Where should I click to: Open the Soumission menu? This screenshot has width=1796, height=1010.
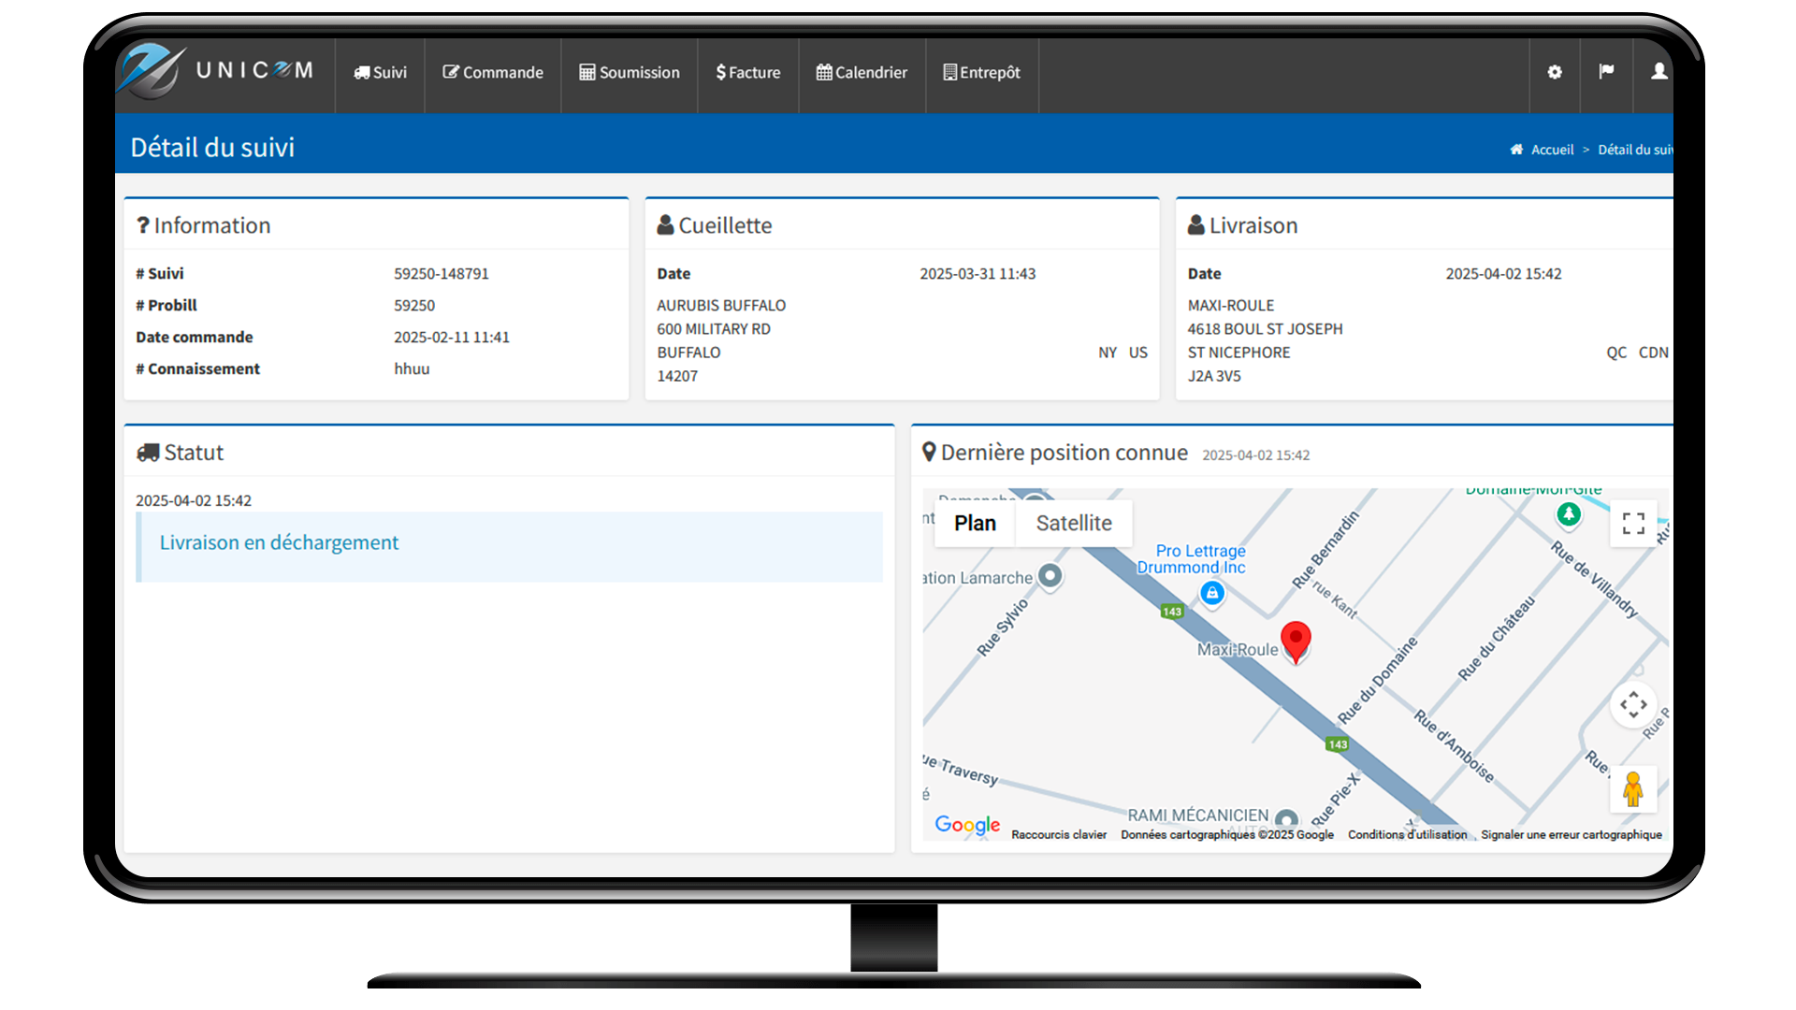(630, 72)
